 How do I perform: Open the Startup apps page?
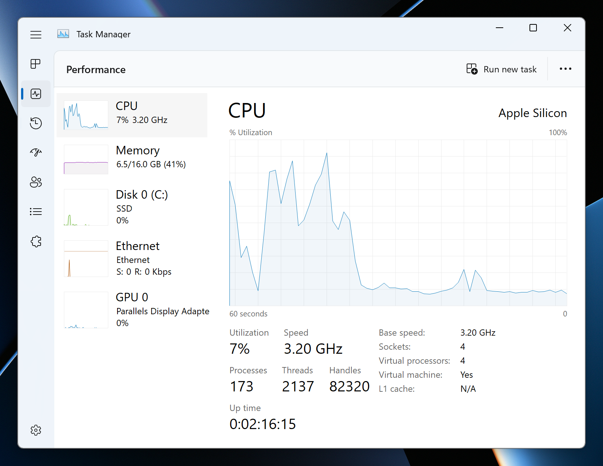(36, 153)
